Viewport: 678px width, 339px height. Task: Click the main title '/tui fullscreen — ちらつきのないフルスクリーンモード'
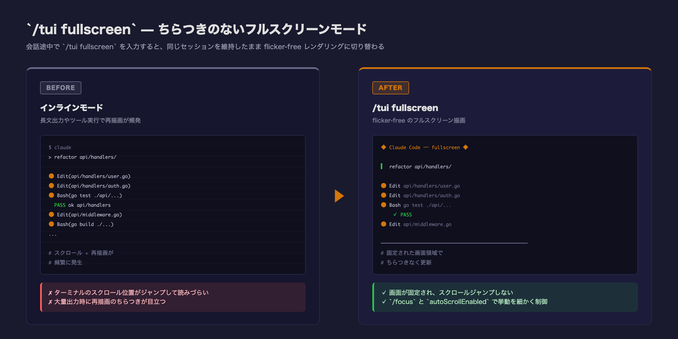(x=197, y=29)
